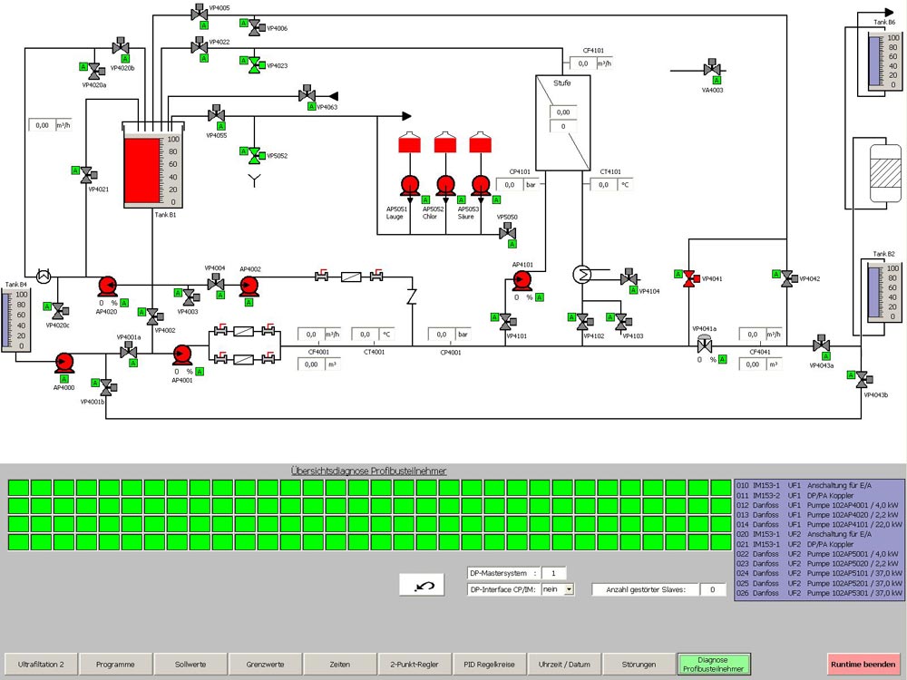Open the Sollwerte screen
The height and width of the screenshot is (680, 907).
point(190,664)
